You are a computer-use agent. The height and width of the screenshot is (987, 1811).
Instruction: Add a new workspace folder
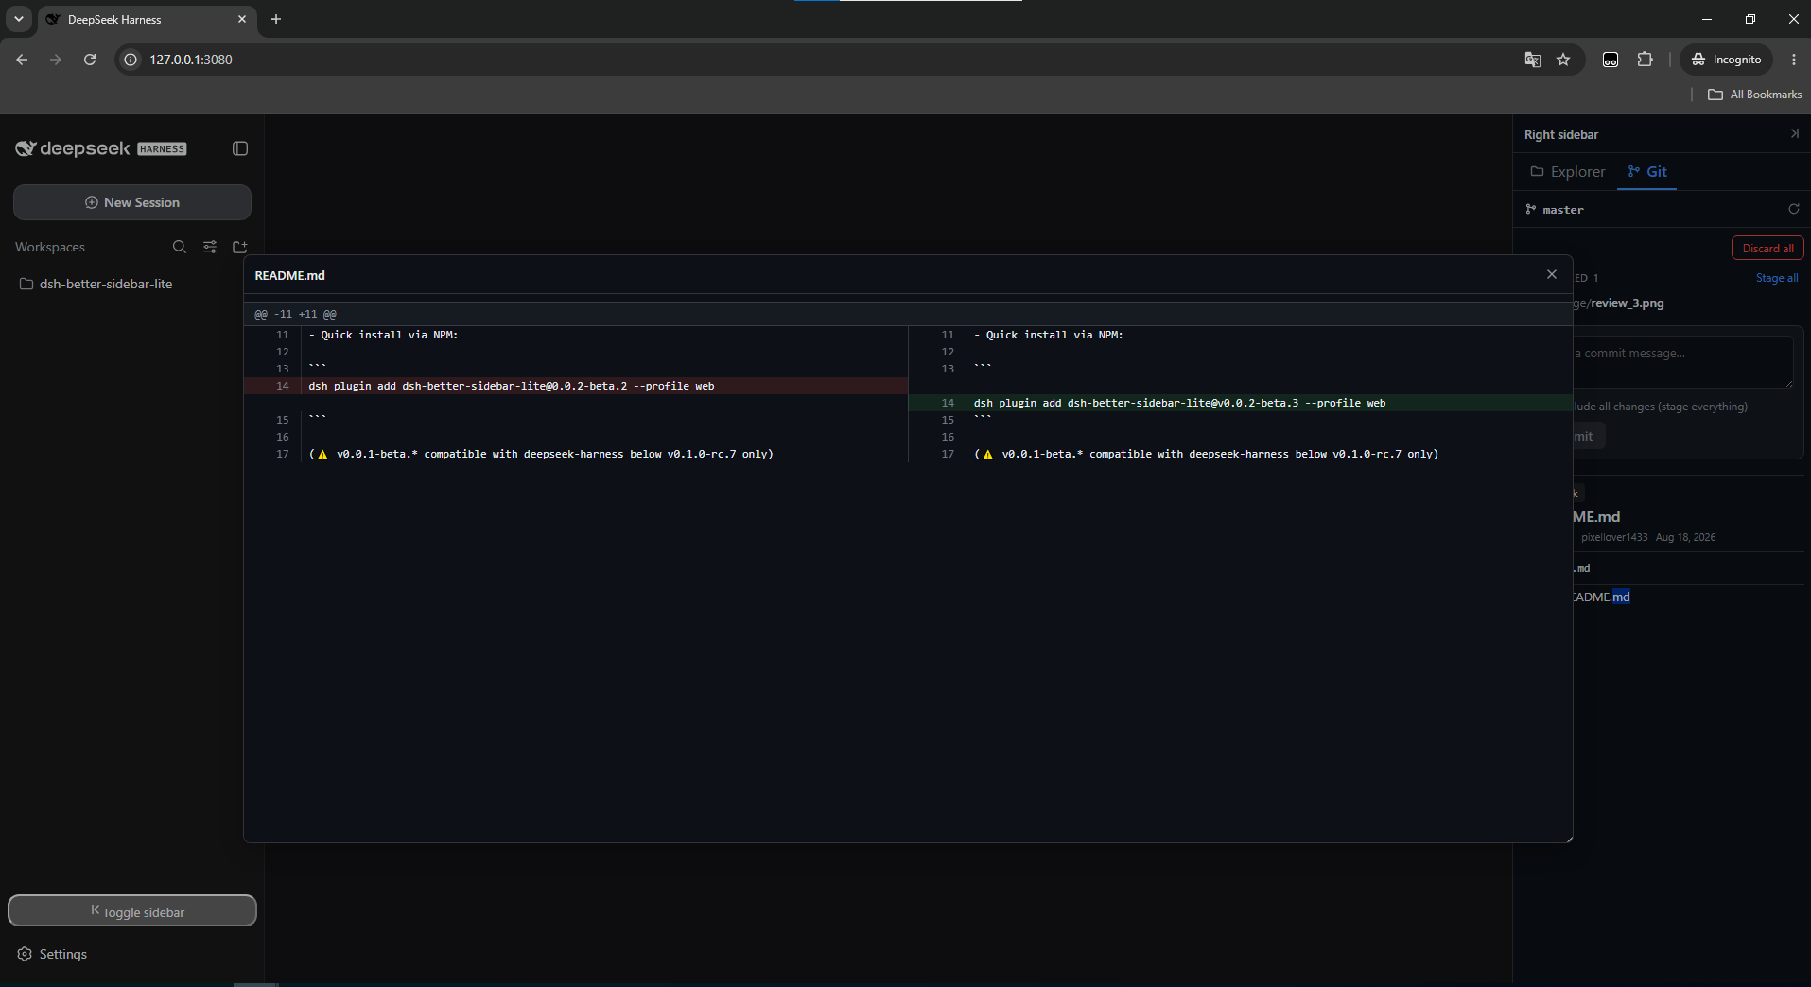[240, 247]
